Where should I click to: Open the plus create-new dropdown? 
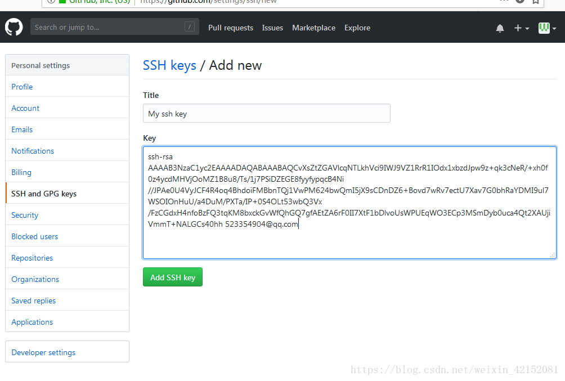coord(522,28)
